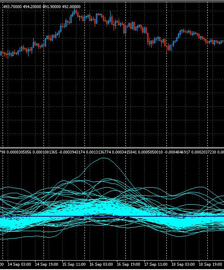224x270 pixels.
Task: Click indicator value 0.0002037230
Action: [x=204, y=152]
